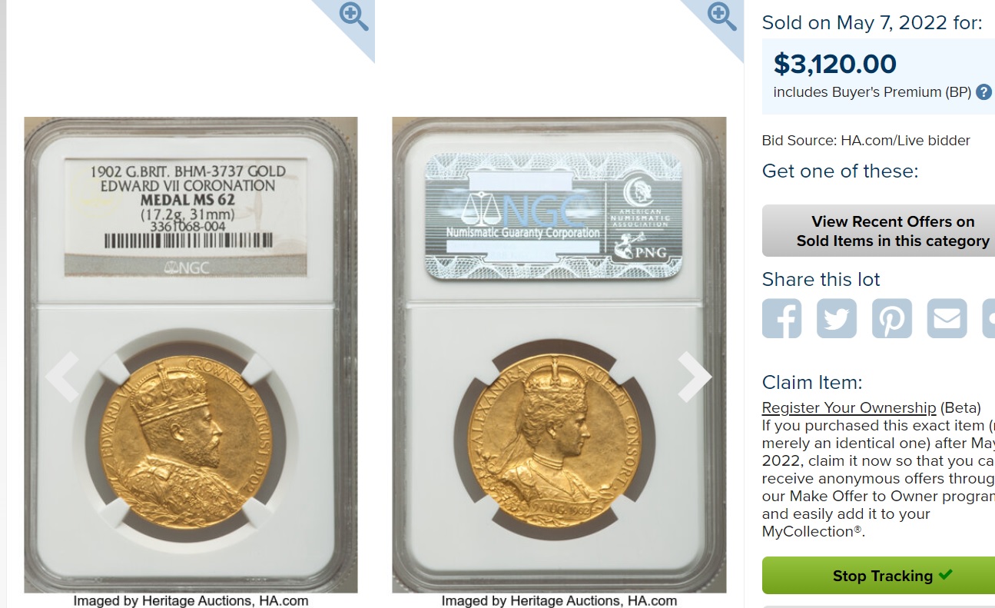Pin this lot on Pinterest
The height and width of the screenshot is (608, 995).
point(892,318)
